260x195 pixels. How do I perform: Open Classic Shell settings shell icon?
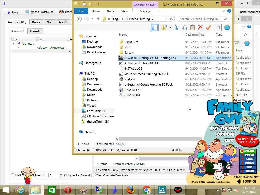(227, 27)
